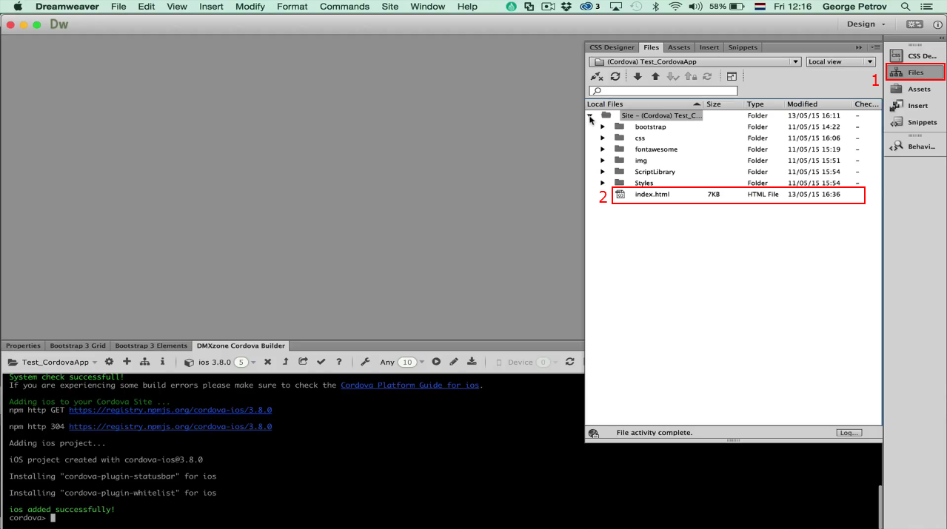Switch to the Snippets tab

(743, 47)
